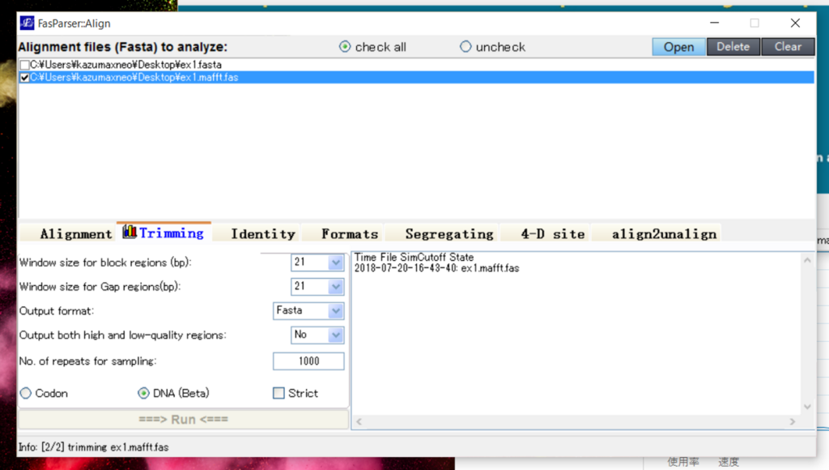Click the log panel scroll up arrow

tap(807, 260)
